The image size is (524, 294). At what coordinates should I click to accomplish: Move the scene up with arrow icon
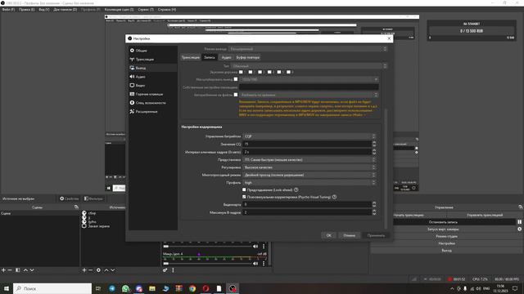25,270
